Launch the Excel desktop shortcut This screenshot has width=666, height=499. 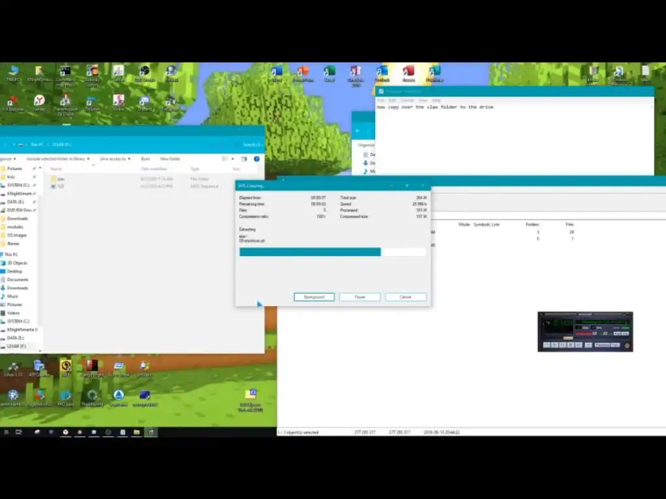click(329, 73)
